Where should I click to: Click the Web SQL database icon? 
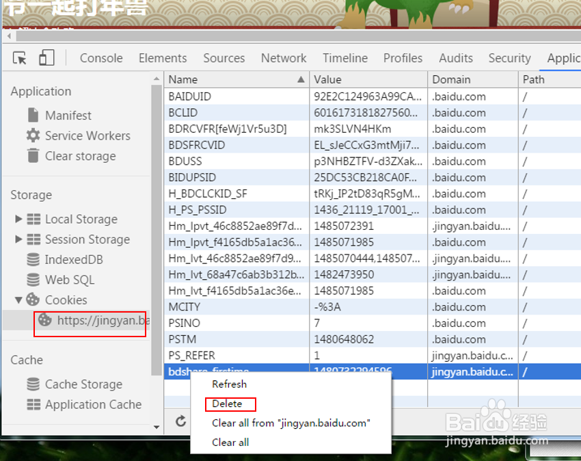click(x=33, y=280)
